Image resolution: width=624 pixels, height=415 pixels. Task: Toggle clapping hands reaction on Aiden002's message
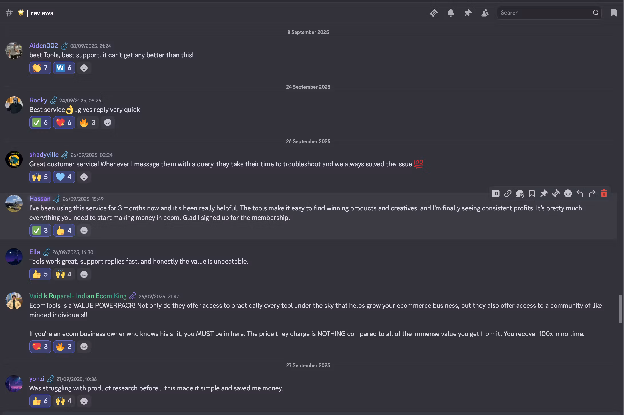(40, 68)
